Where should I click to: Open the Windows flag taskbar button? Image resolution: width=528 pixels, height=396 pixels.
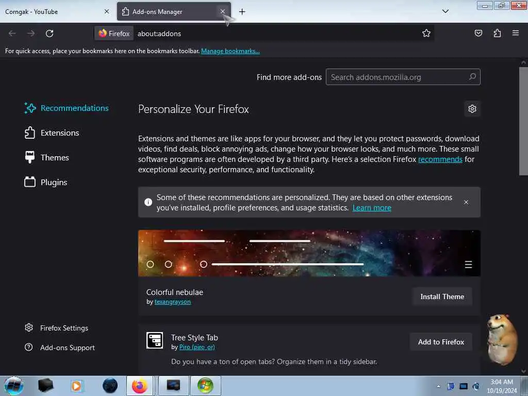205,386
